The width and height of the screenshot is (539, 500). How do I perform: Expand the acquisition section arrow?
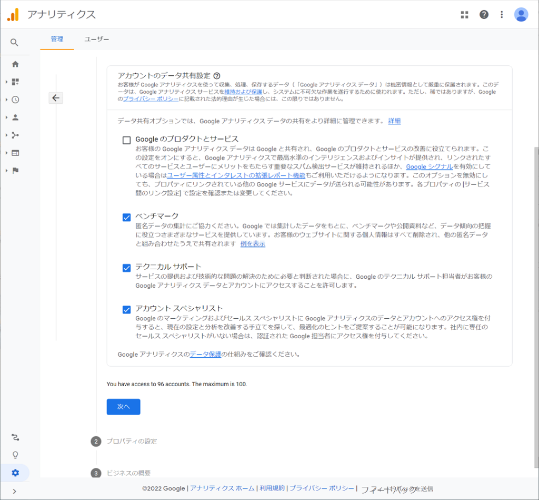pos(6,135)
